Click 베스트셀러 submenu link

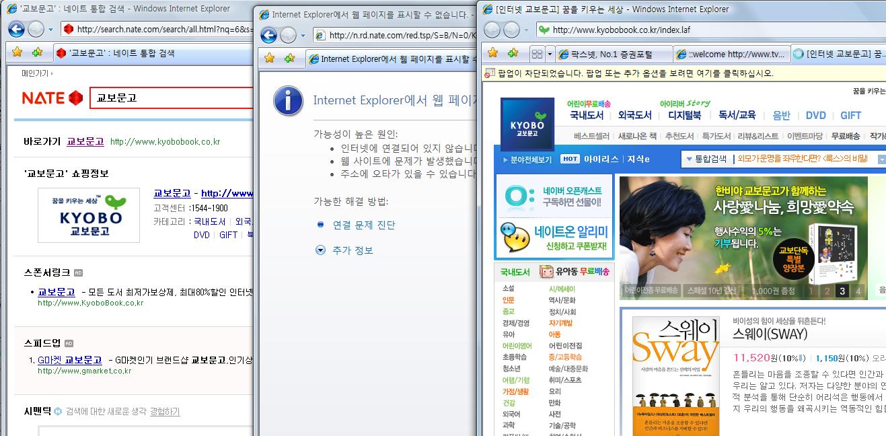tap(591, 136)
